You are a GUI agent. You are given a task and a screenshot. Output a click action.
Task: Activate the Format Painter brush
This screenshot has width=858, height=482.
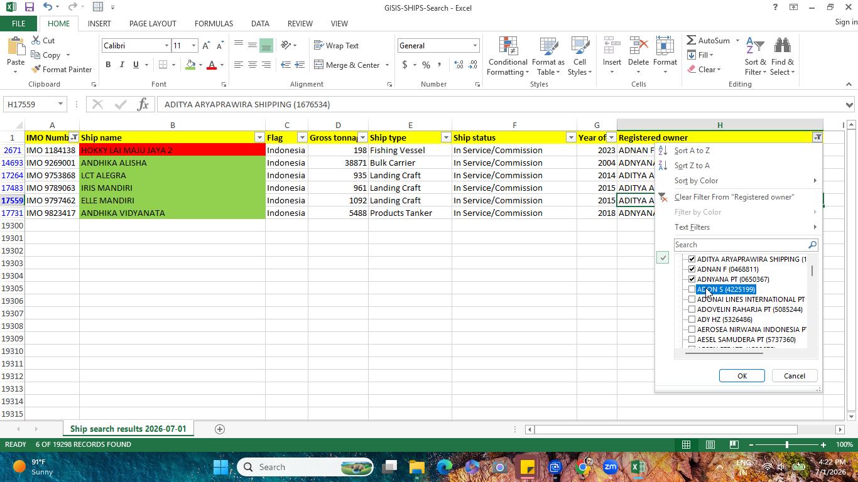click(61, 70)
